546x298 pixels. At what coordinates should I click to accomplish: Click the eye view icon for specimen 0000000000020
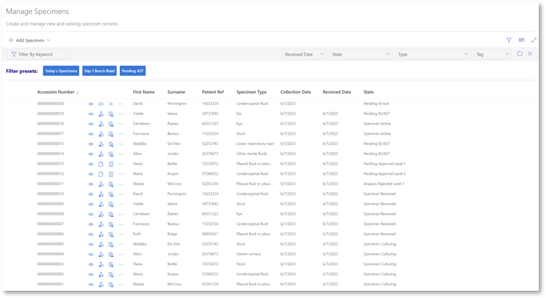click(91, 104)
